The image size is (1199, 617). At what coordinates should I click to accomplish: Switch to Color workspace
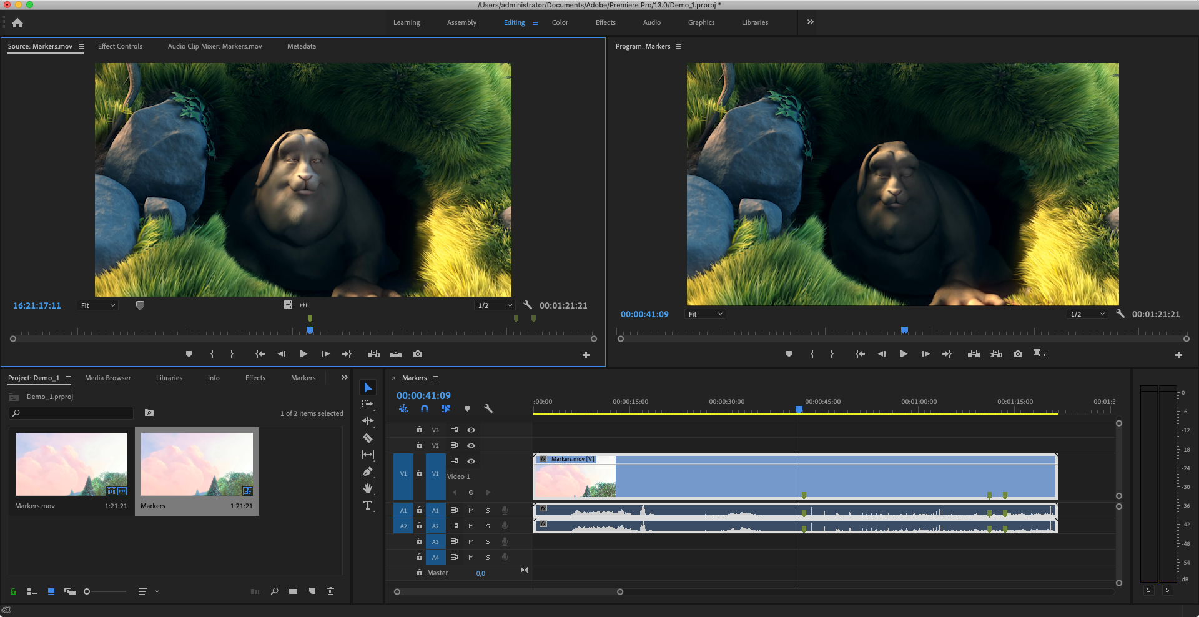(x=560, y=22)
